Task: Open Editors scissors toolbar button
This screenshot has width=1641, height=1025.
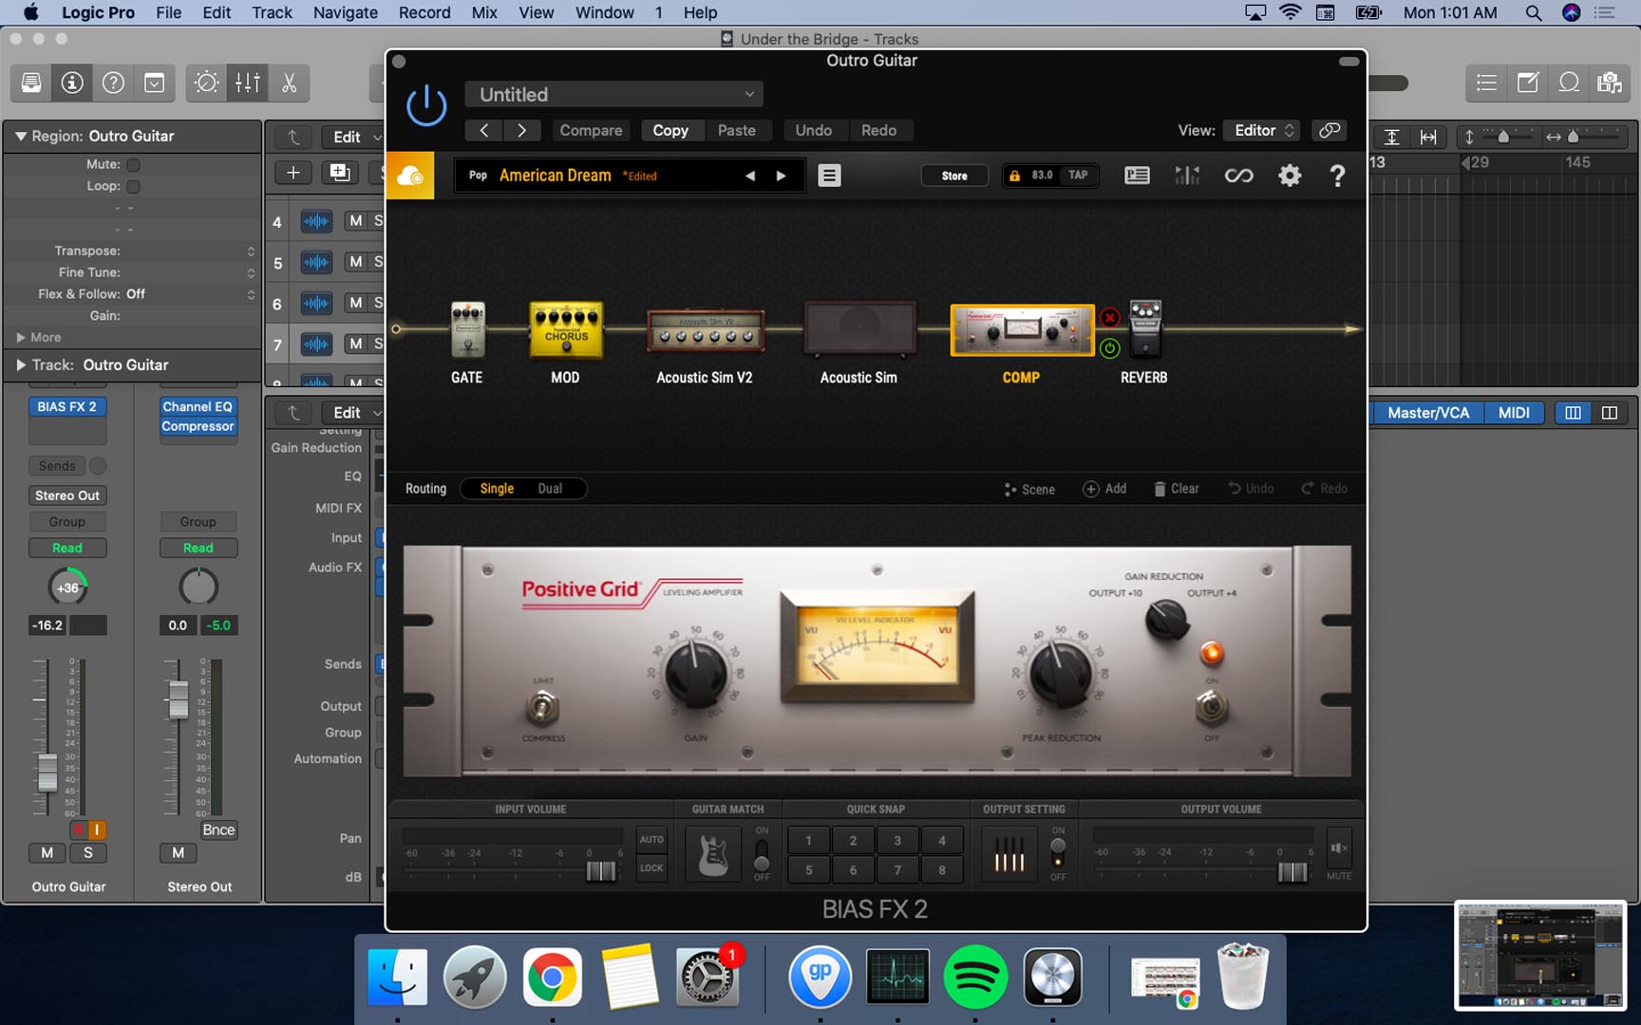Action: (289, 83)
